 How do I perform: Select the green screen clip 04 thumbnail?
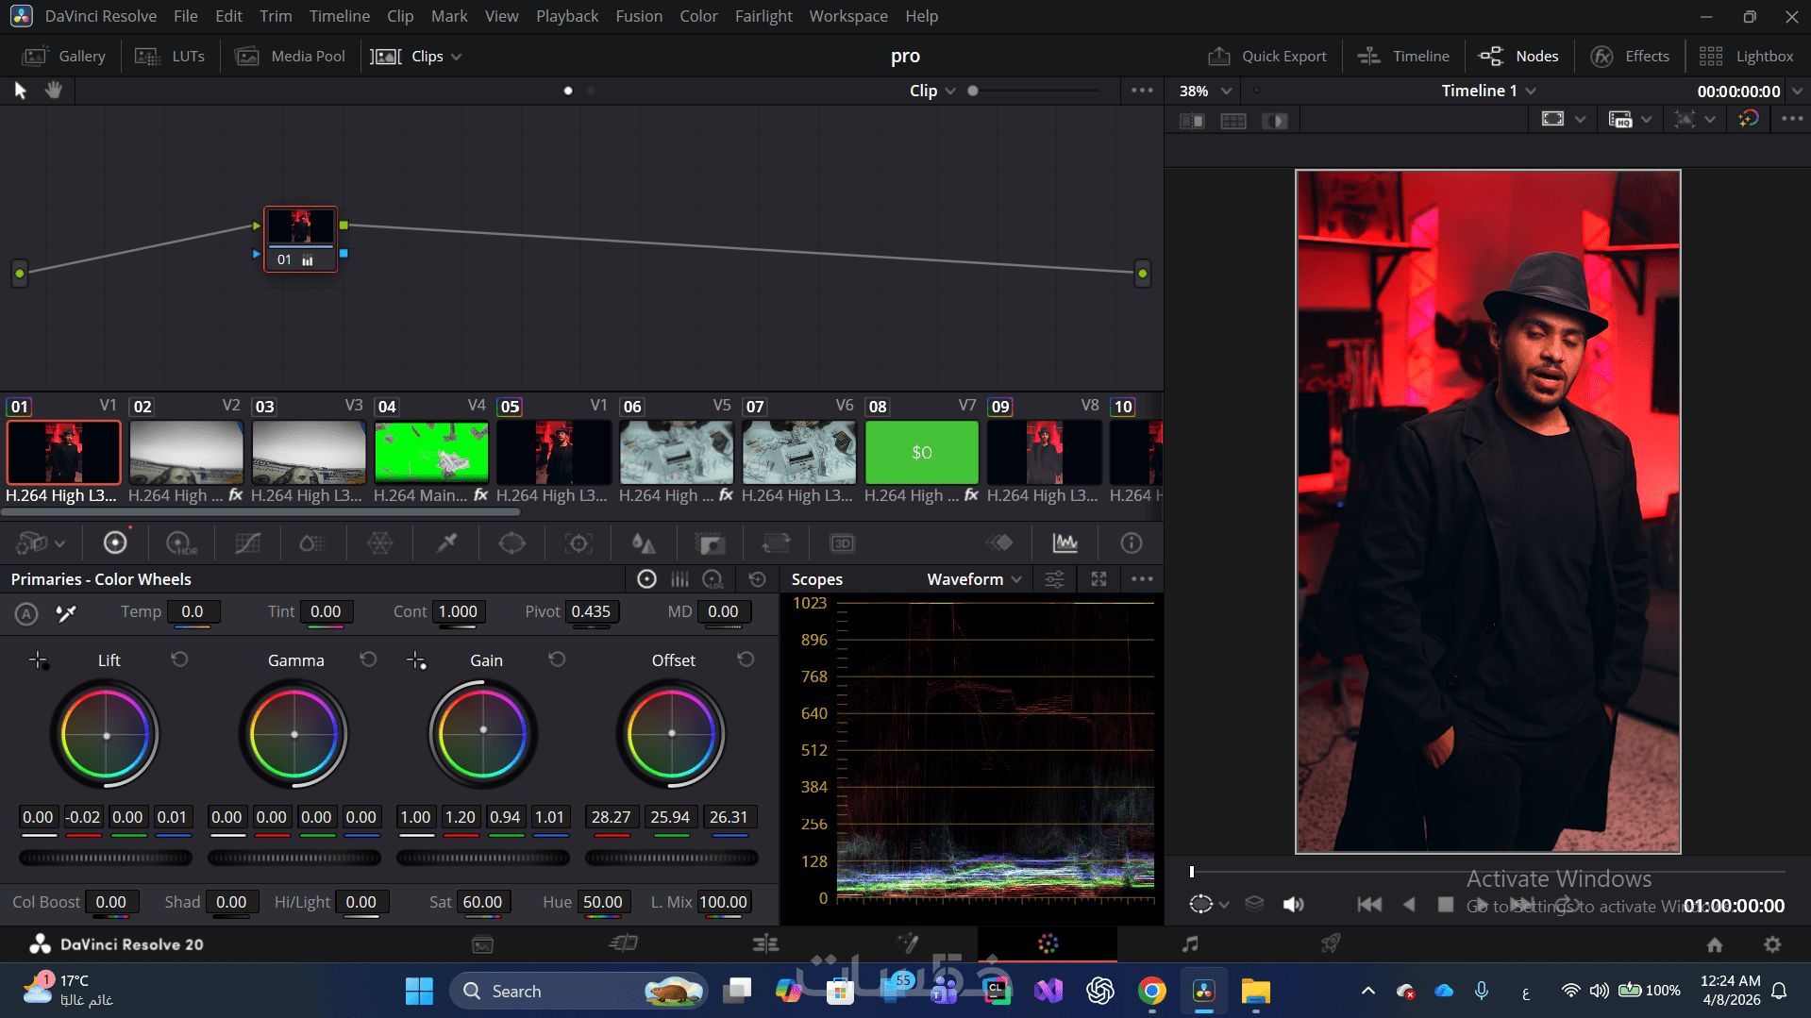(x=431, y=452)
